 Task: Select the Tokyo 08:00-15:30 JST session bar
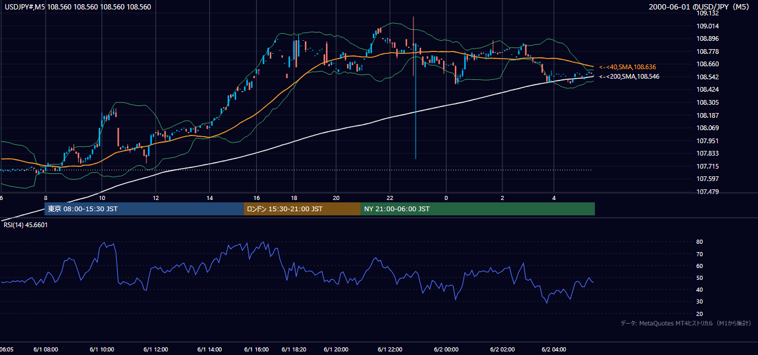pos(144,209)
